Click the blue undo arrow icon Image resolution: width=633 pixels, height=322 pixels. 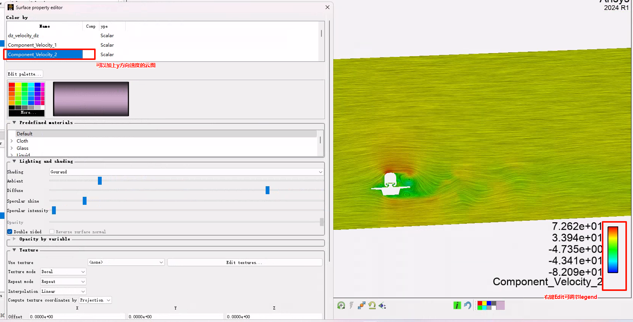pos(468,305)
